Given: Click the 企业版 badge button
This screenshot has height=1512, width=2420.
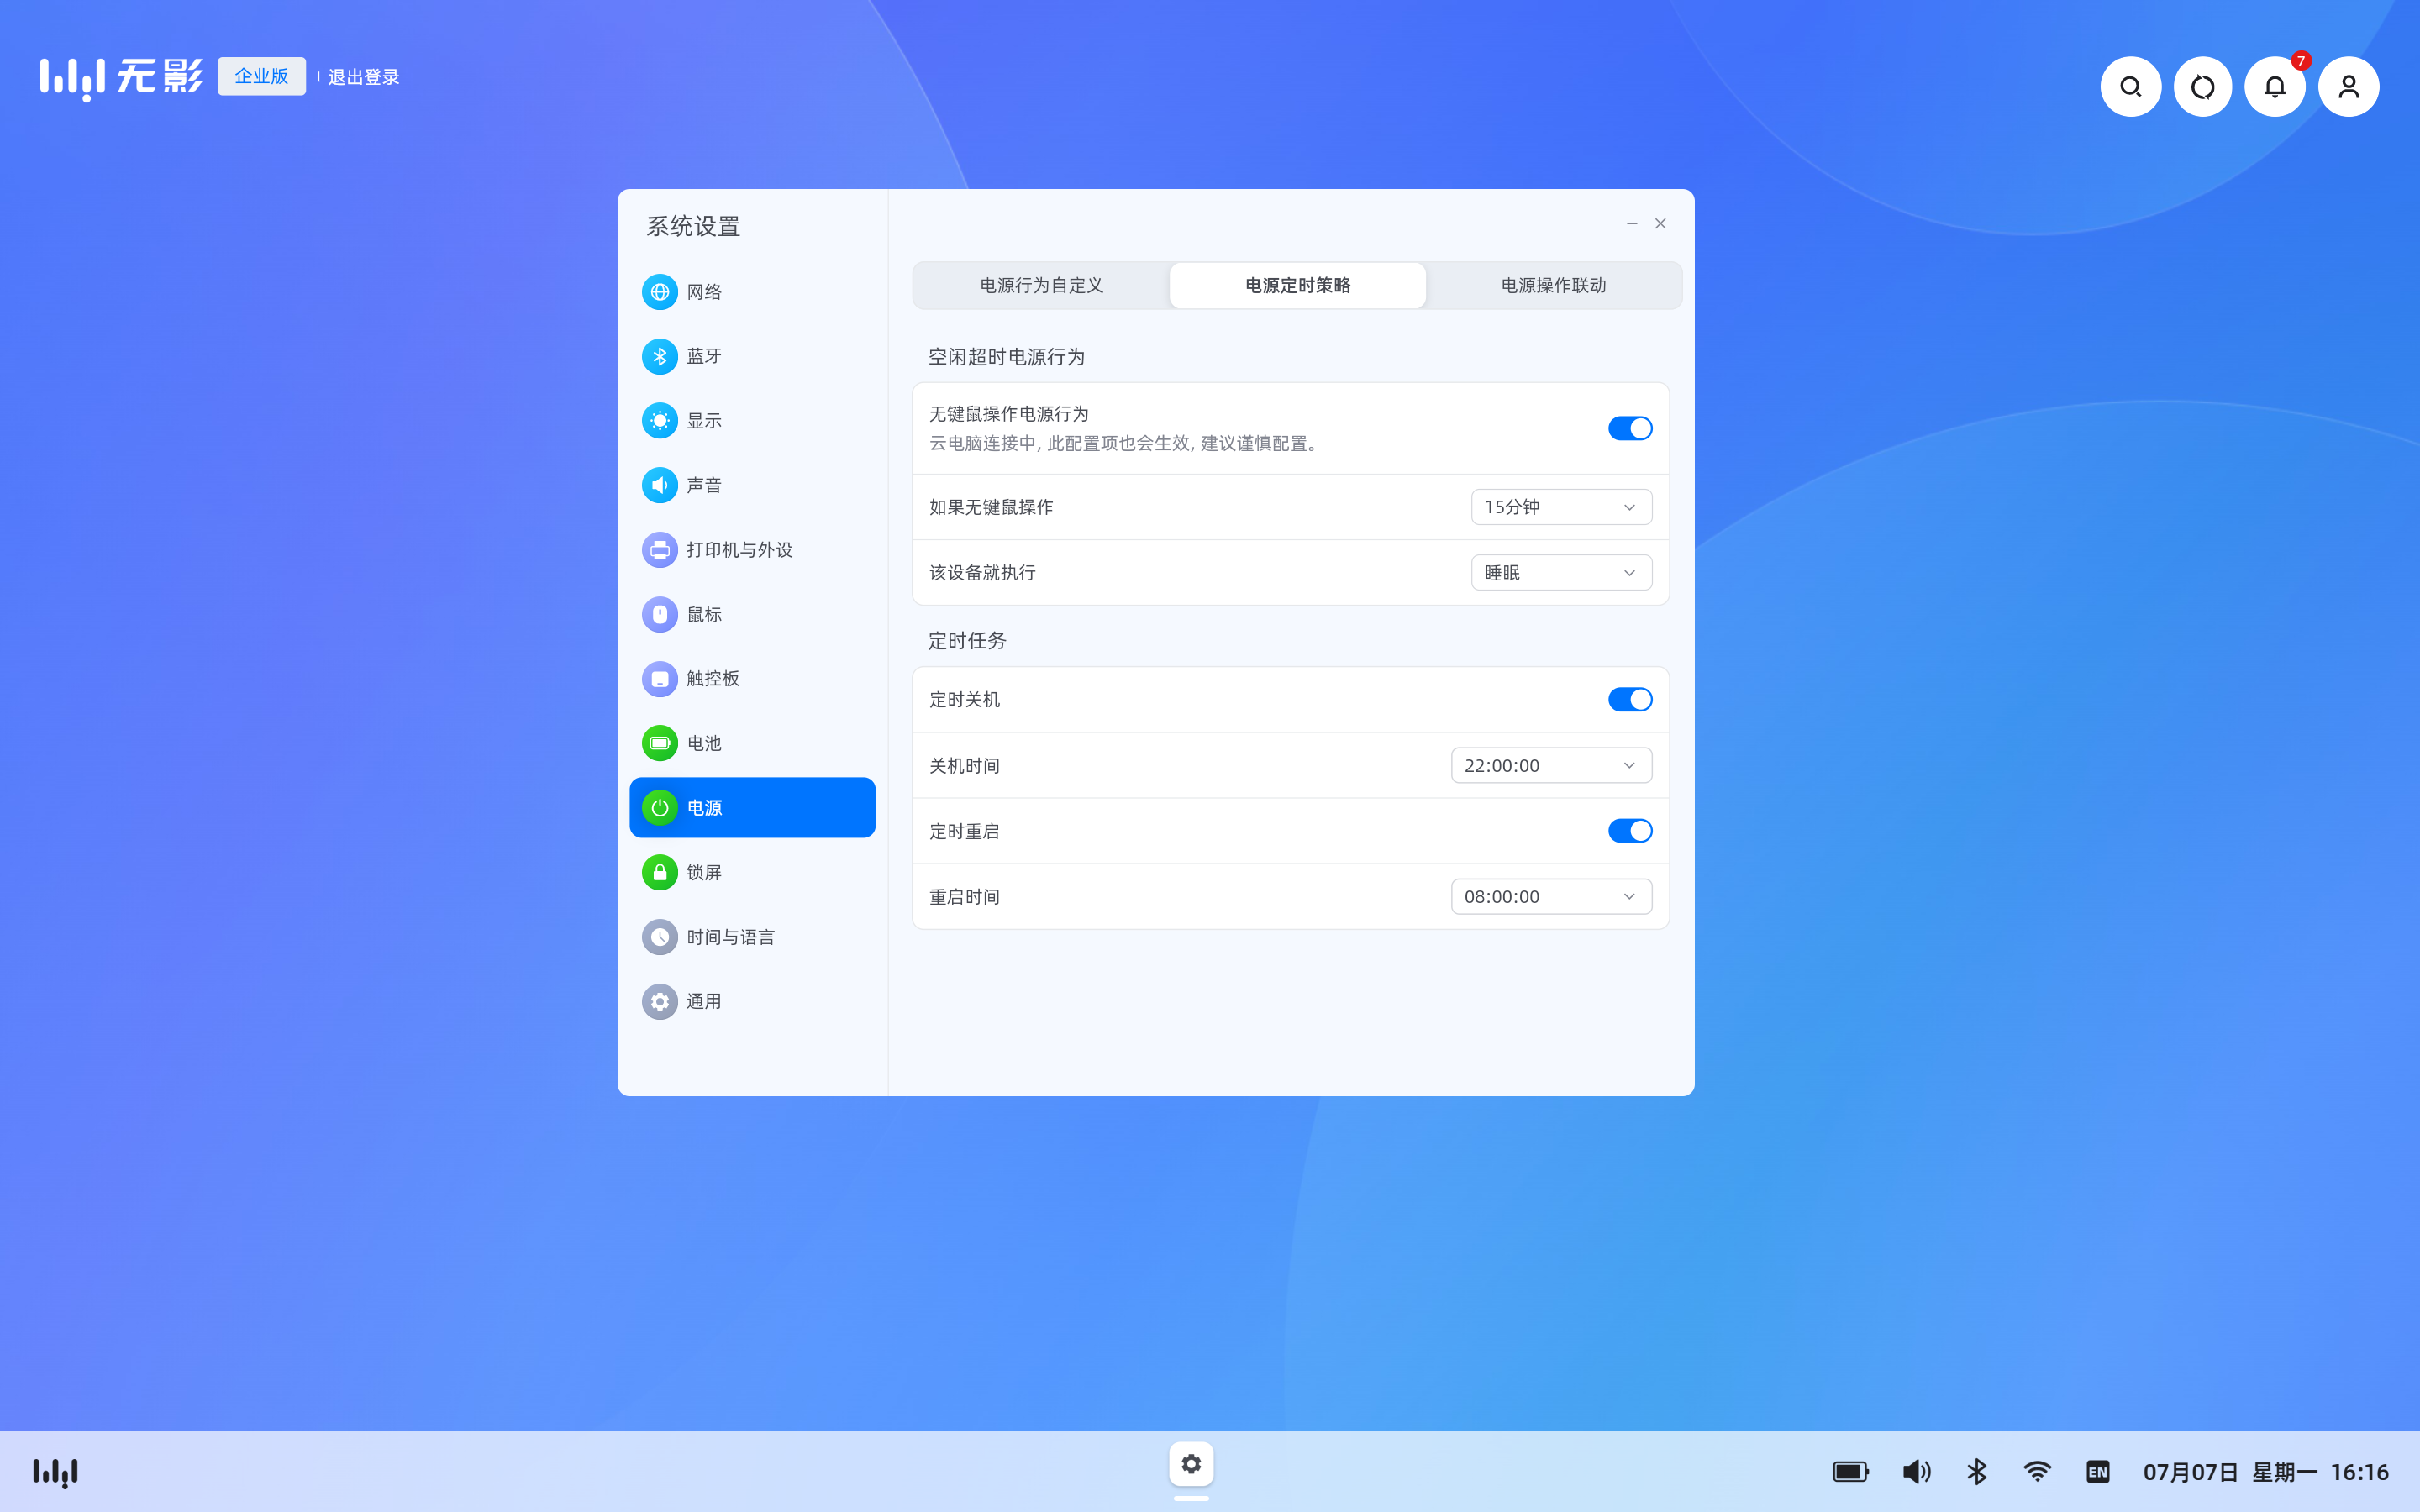Looking at the screenshot, I should (x=261, y=76).
